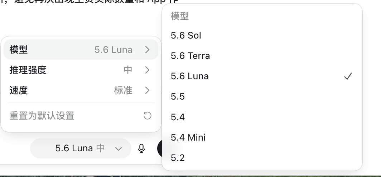Click the chevron next to 5.6 Luna 中
Viewport: 381px width, 177px height.
click(118, 149)
